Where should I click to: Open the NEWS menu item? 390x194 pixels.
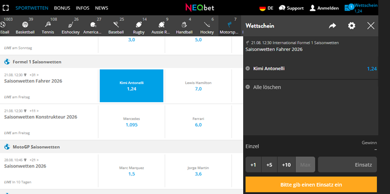coord(101,8)
